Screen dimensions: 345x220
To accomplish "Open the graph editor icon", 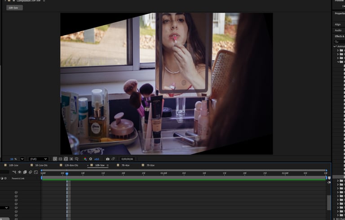I will tap(36, 172).
